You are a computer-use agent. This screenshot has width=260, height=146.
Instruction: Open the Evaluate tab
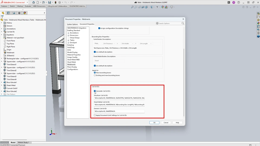[28, 6]
